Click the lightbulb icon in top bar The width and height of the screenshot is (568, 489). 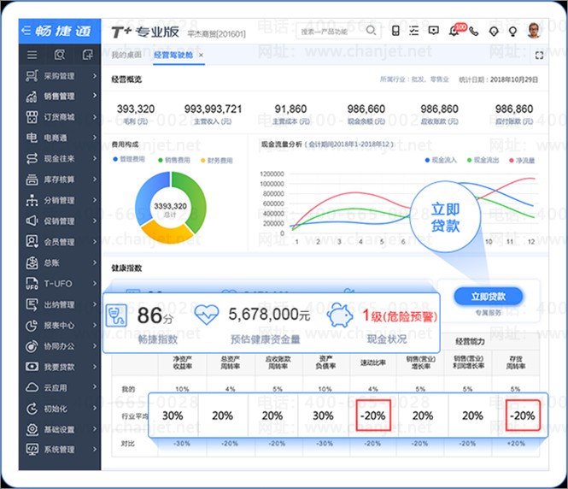pos(512,32)
